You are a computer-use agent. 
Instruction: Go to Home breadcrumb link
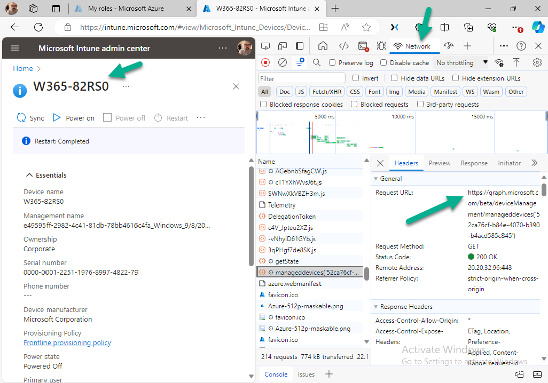pyautogui.click(x=23, y=68)
